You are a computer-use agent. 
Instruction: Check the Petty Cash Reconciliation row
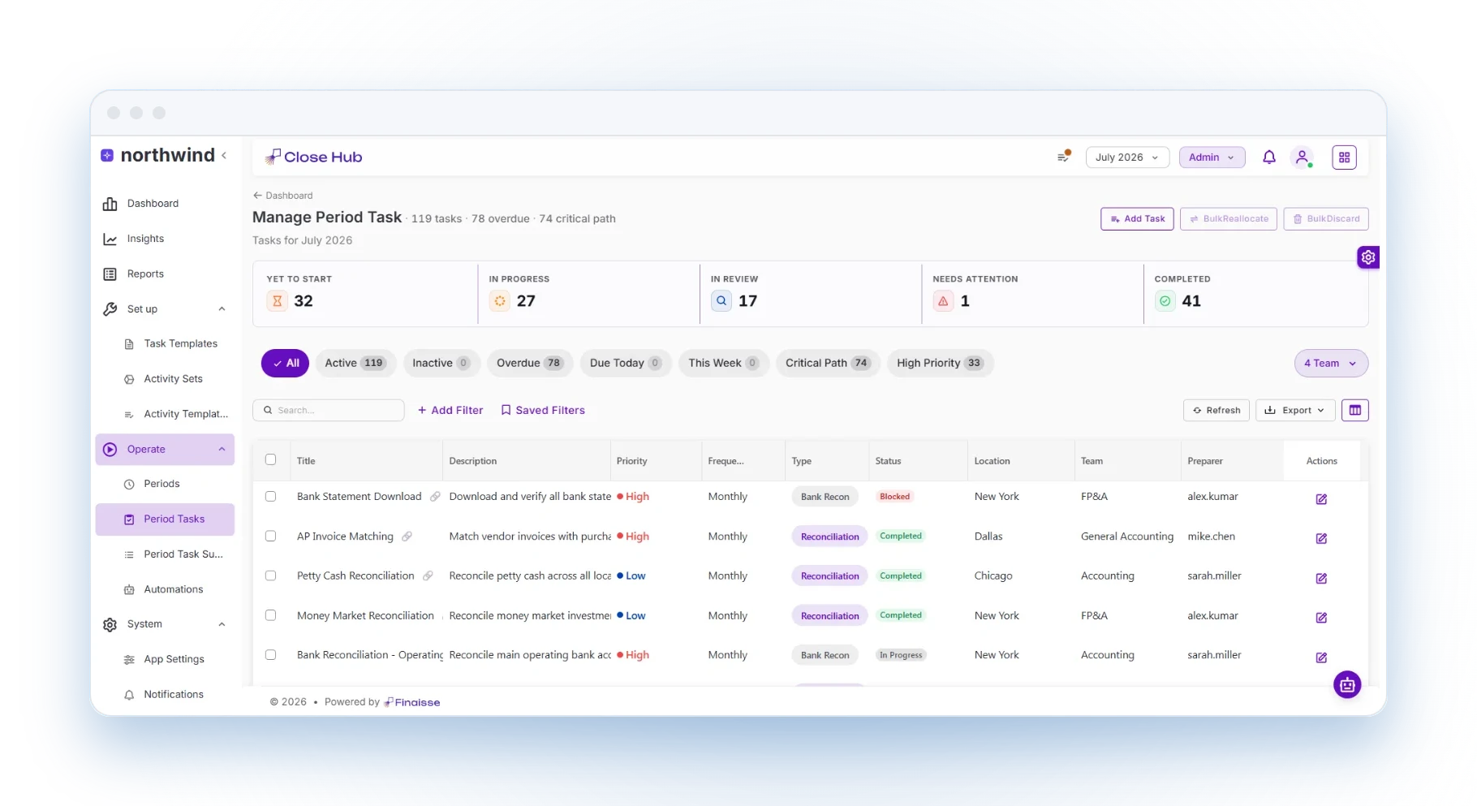271,575
